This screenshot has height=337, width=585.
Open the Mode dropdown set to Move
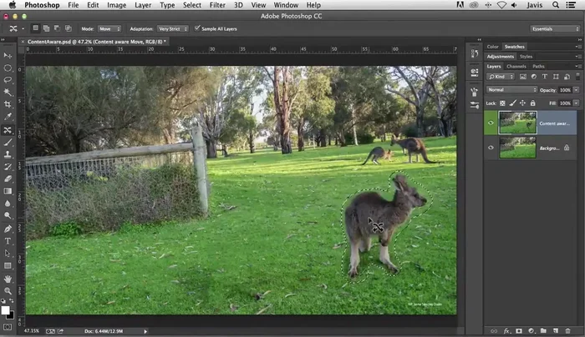tap(109, 28)
